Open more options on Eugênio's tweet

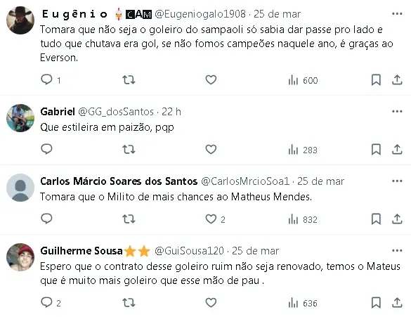pos(397,13)
